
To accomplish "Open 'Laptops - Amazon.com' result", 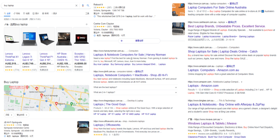I will click(203, 86).
